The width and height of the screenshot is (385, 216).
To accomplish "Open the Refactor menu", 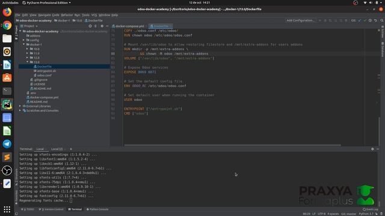I will [x=67, y=15].
